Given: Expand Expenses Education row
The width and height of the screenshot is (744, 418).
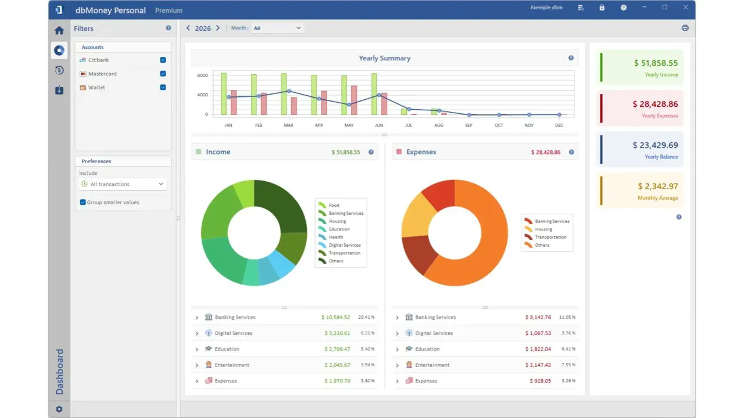Looking at the screenshot, I should 397,349.
